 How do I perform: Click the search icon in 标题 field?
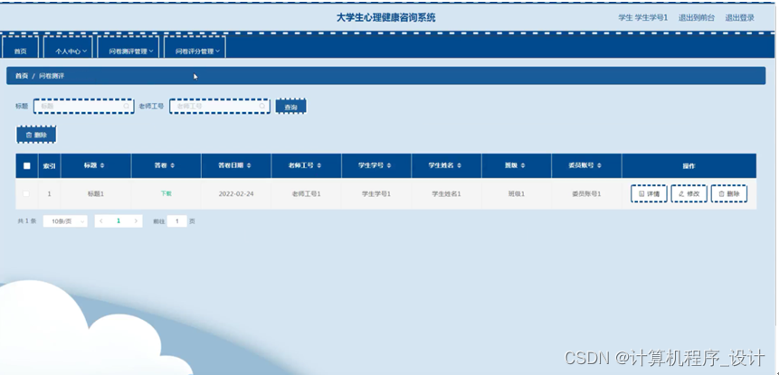click(126, 106)
